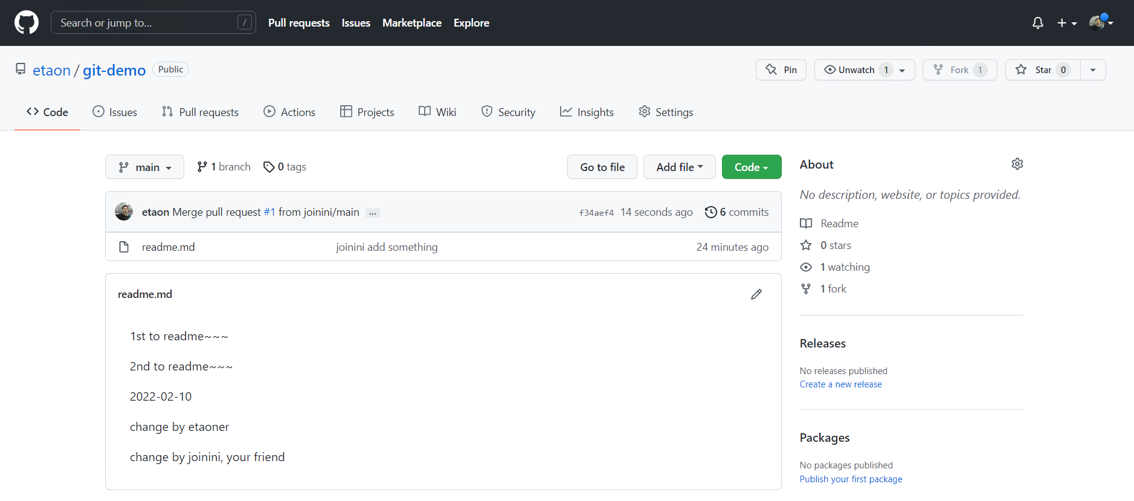View the 6 commits history

click(736, 212)
